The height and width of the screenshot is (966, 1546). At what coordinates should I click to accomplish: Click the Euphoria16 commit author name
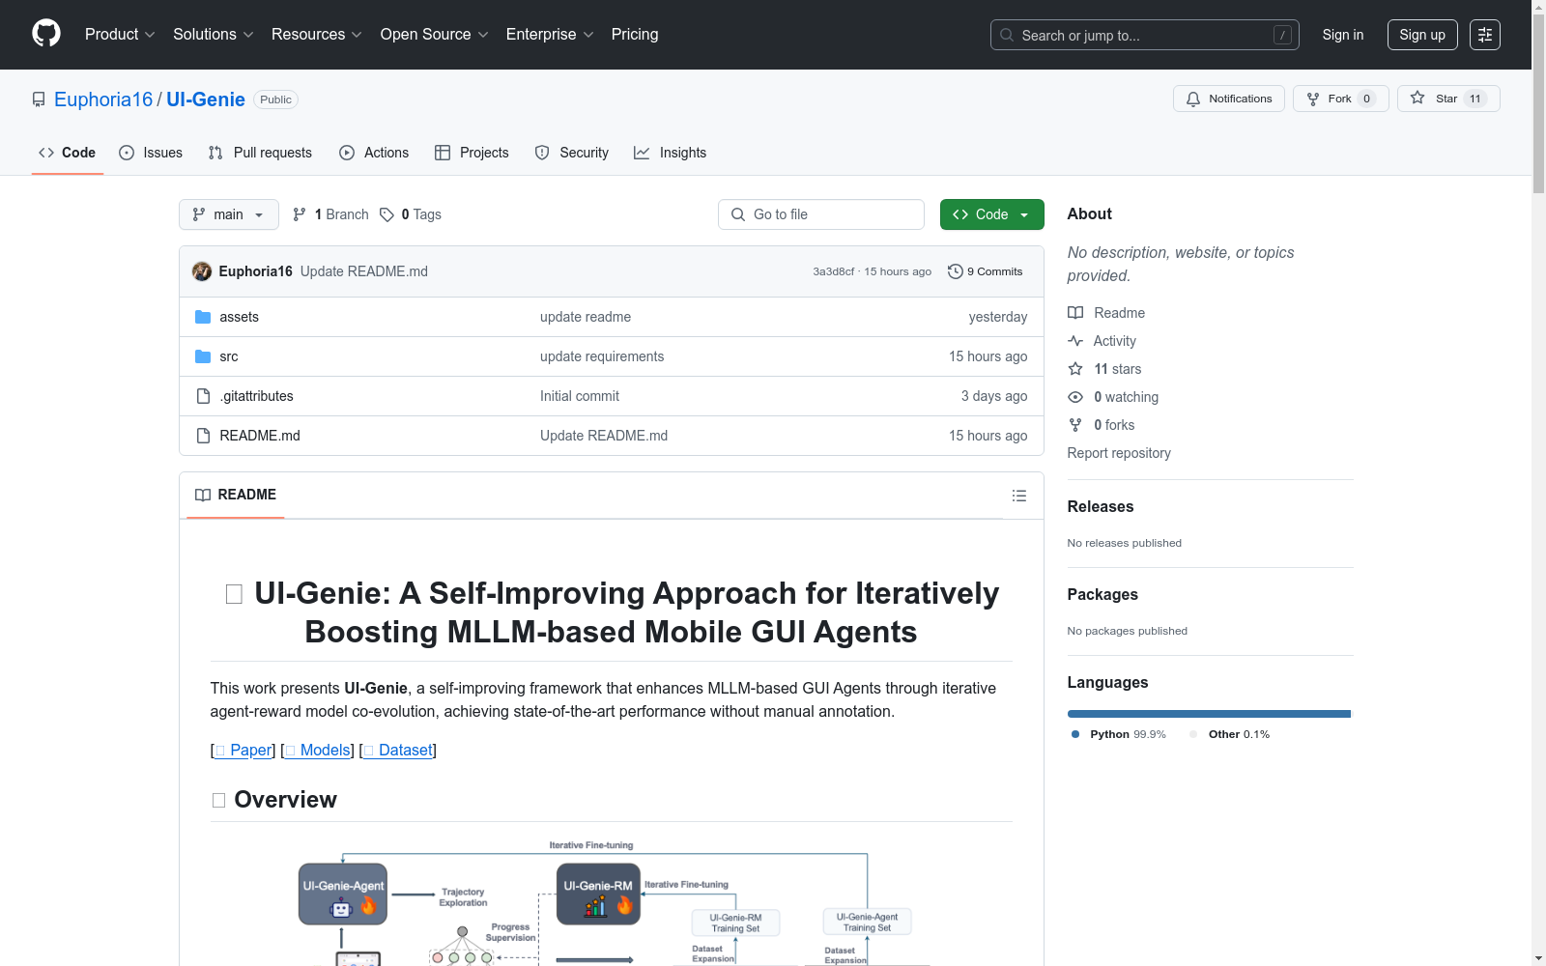255,271
